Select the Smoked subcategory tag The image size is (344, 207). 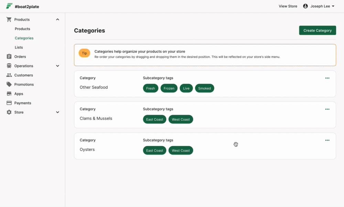204,88
